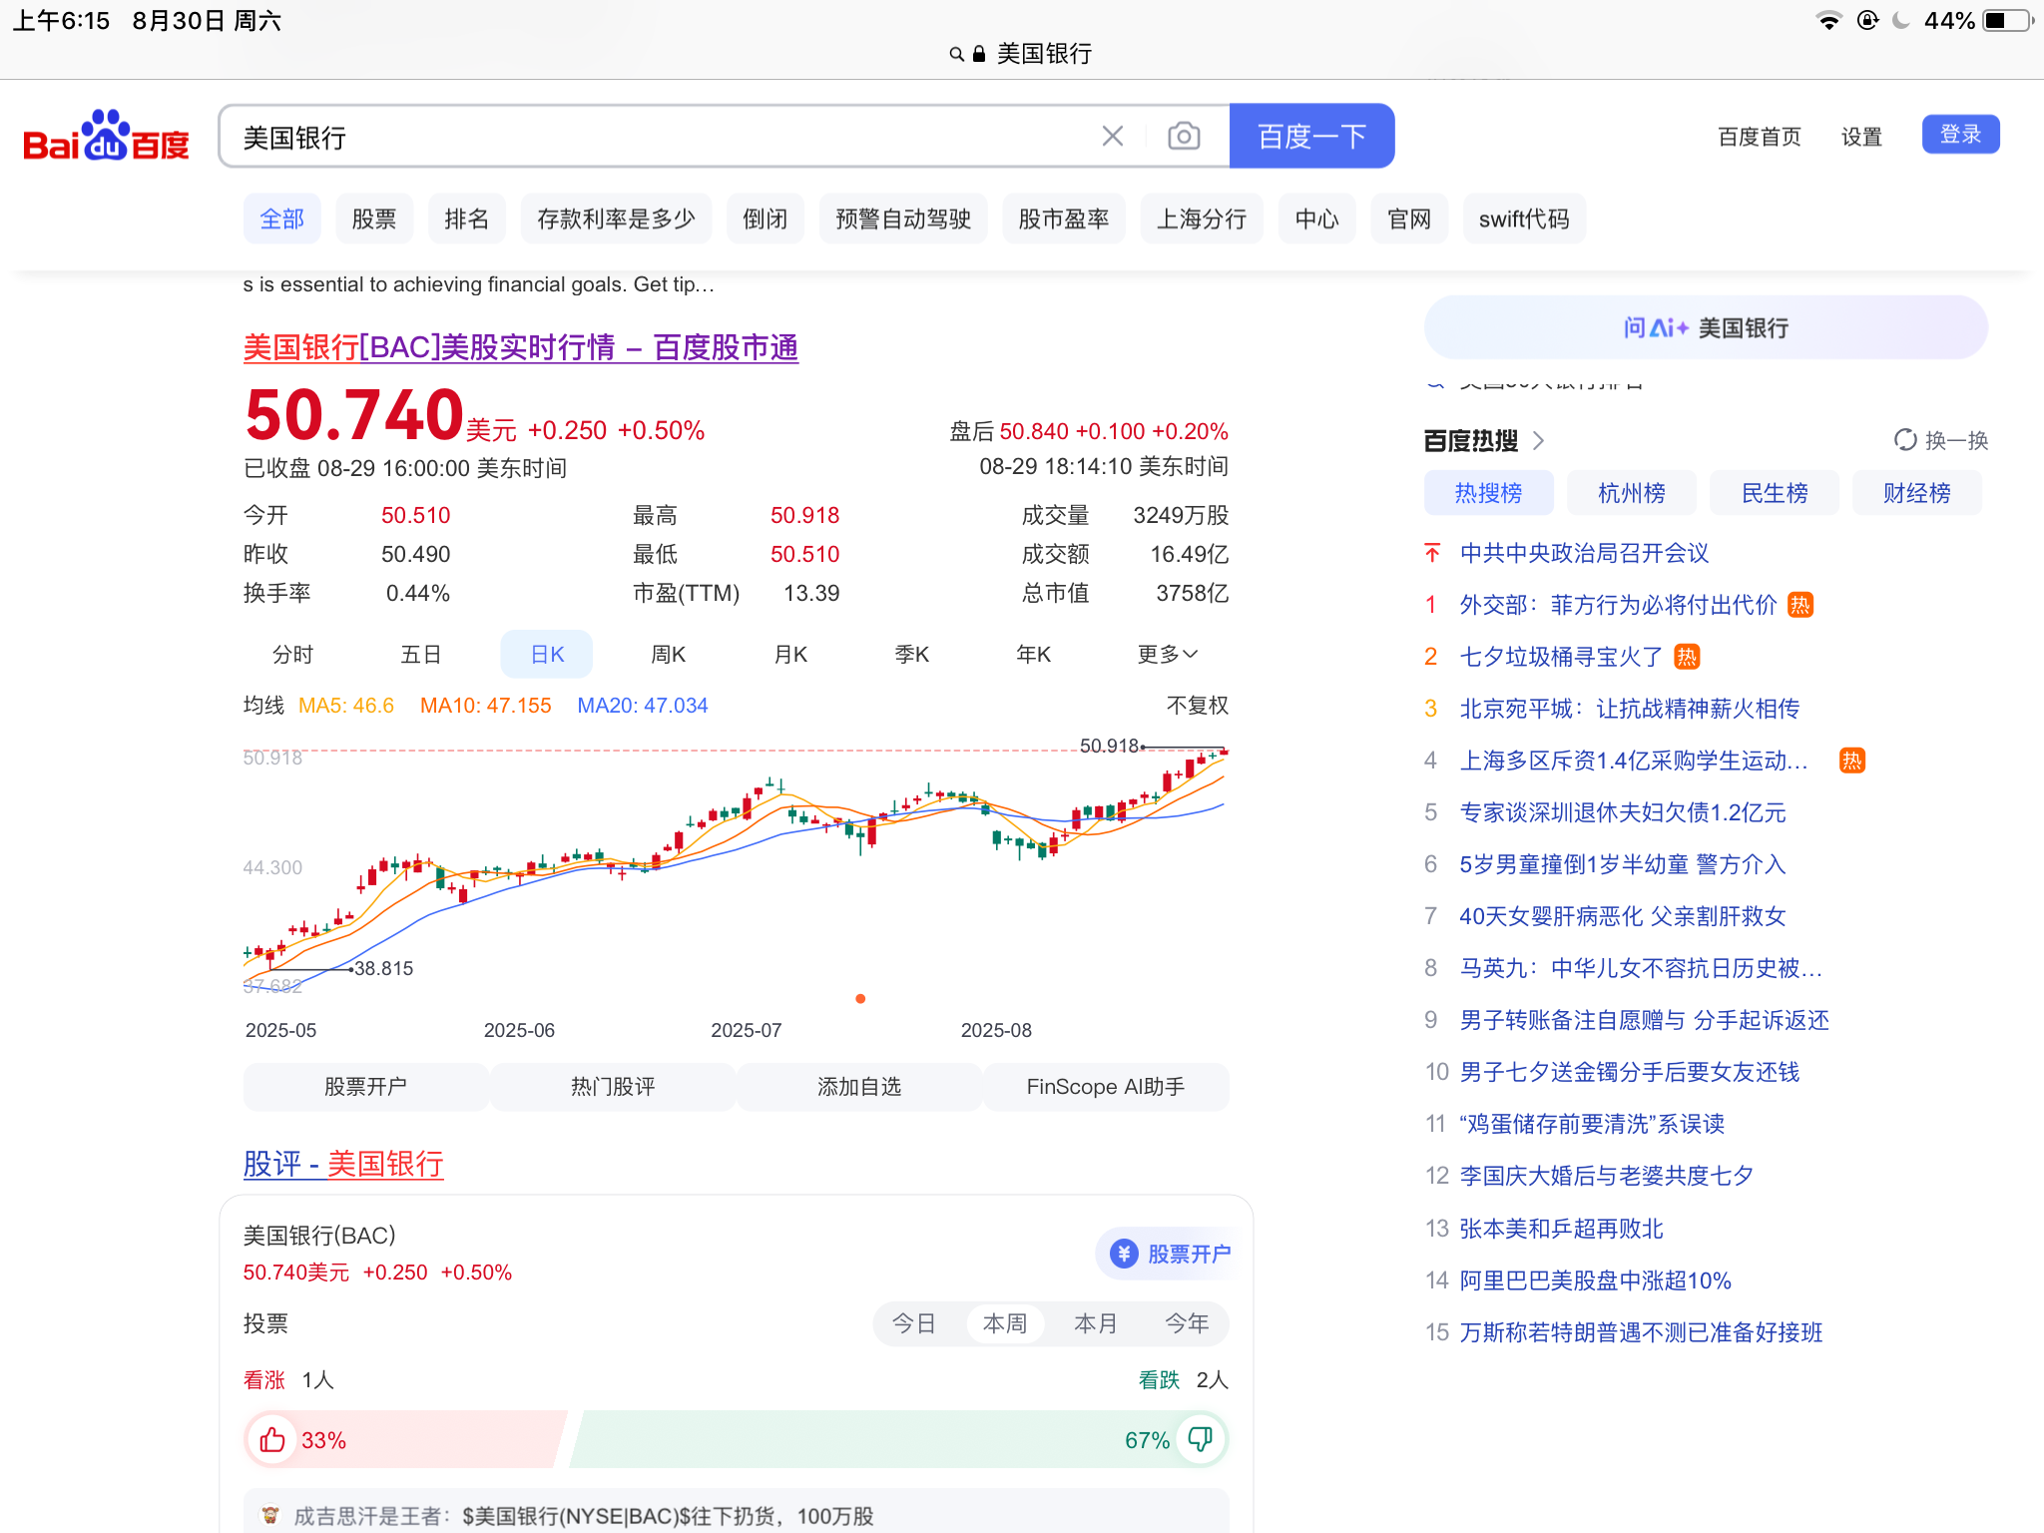
Task: Open camera image search icon
Action: 1184,136
